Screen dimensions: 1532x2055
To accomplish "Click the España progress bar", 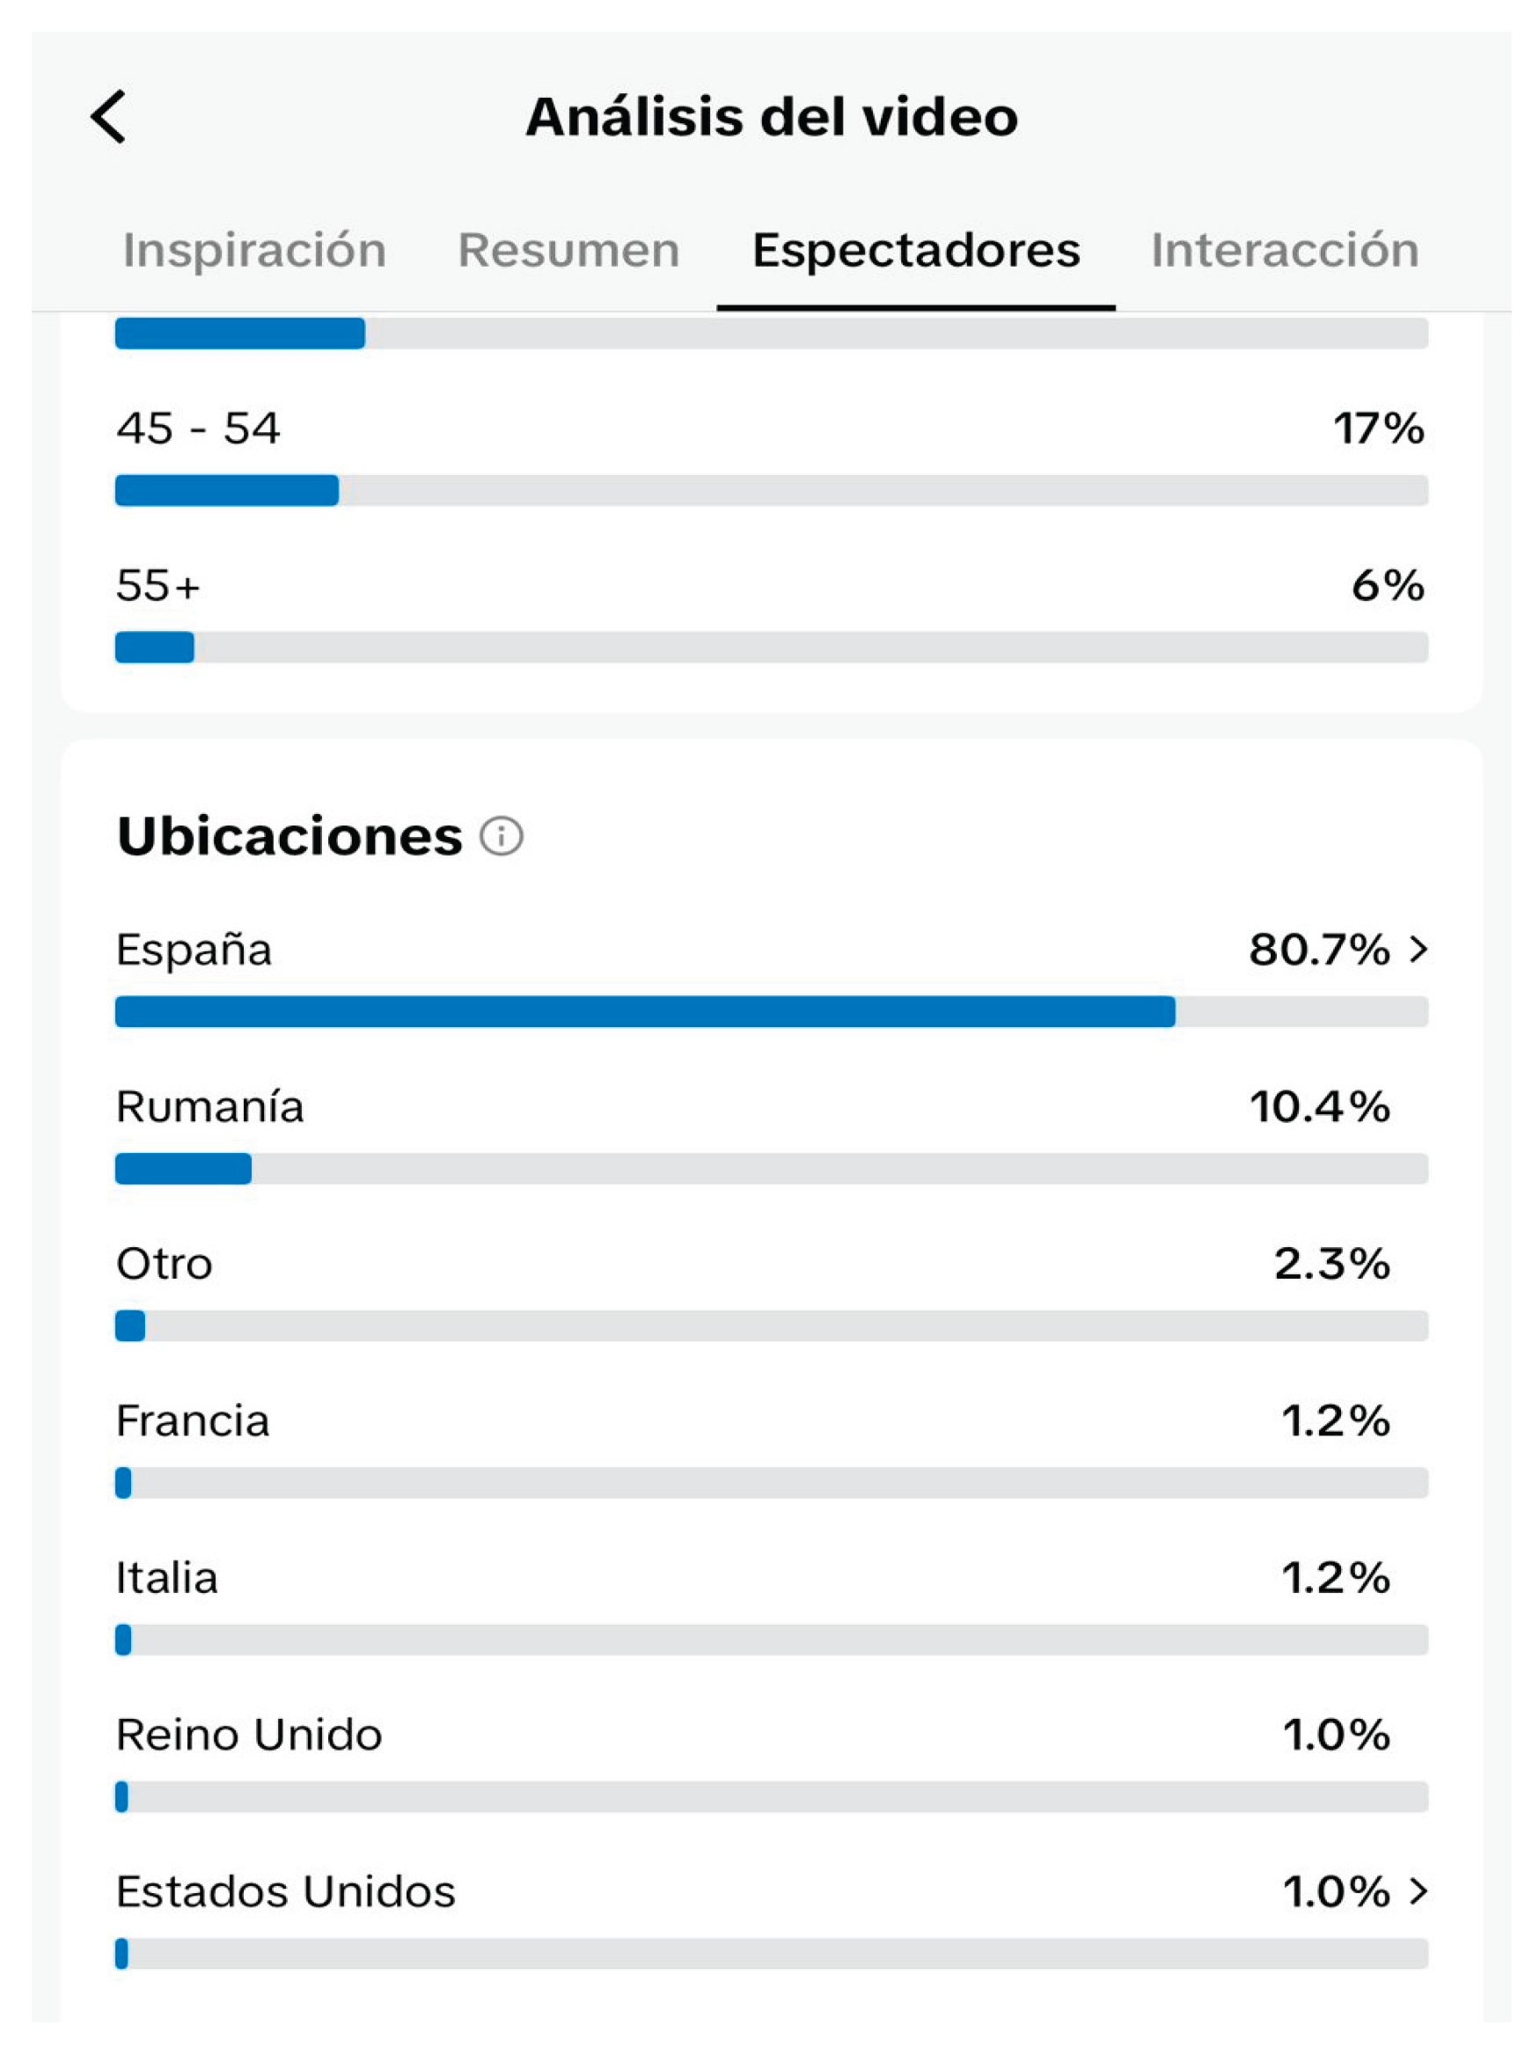I will (770, 1012).
